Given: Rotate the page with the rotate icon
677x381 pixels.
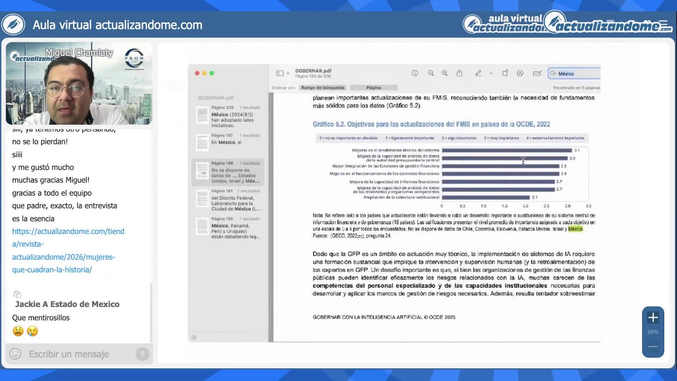Looking at the screenshot, I should [x=505, y=73].
